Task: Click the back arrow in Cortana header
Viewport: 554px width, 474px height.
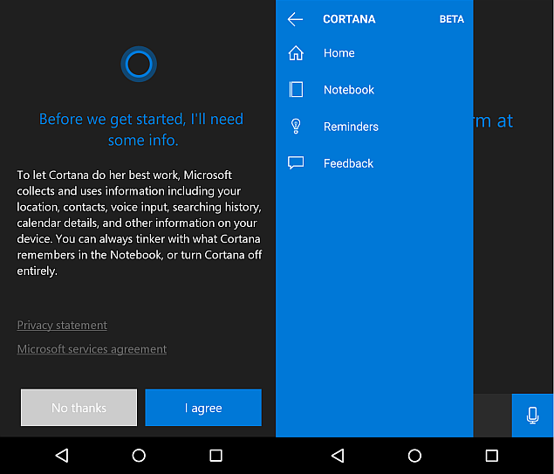Action: pyautogui.click(x=295, y=19)
